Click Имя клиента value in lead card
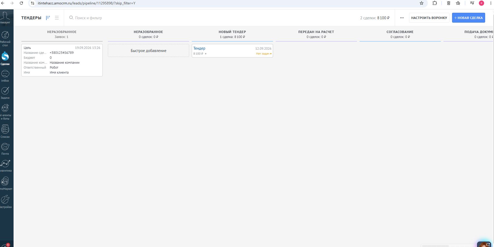This screenshot has width=494, height=247. 59,73
